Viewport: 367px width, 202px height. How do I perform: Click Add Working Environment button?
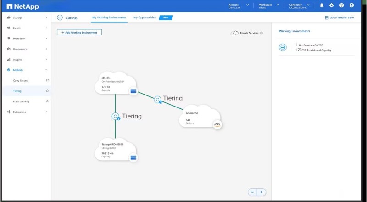(79, 33)
